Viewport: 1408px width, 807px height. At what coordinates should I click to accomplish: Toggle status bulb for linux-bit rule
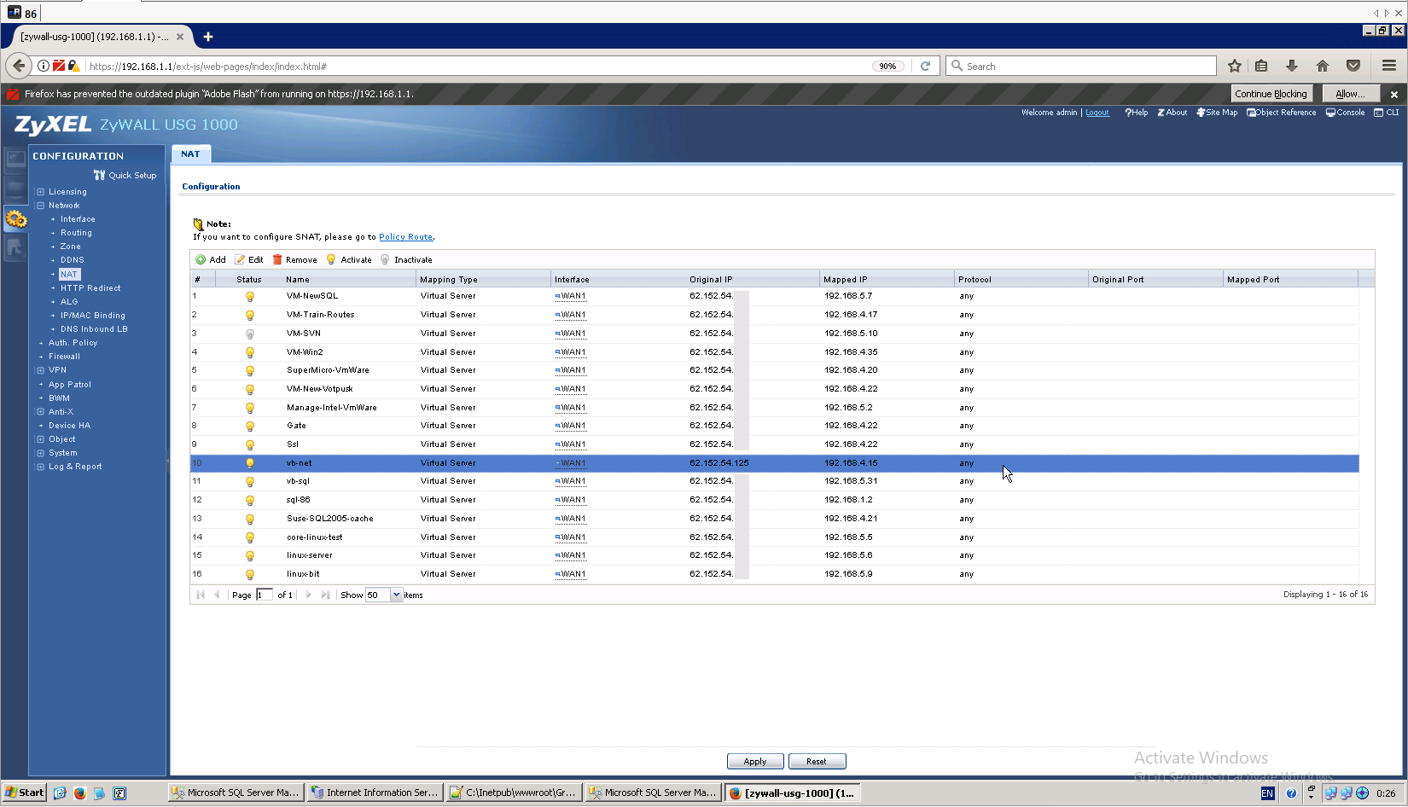coord(250,574)
